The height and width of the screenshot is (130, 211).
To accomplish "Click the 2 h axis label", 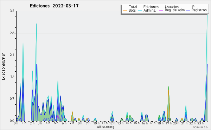I will click(32, 123).
